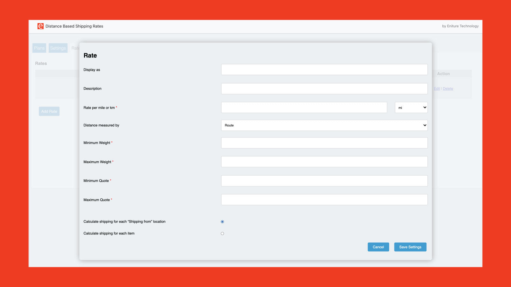Click the Minimum Weight field
This screenshot has height=287, width=511.
point(324,143)
